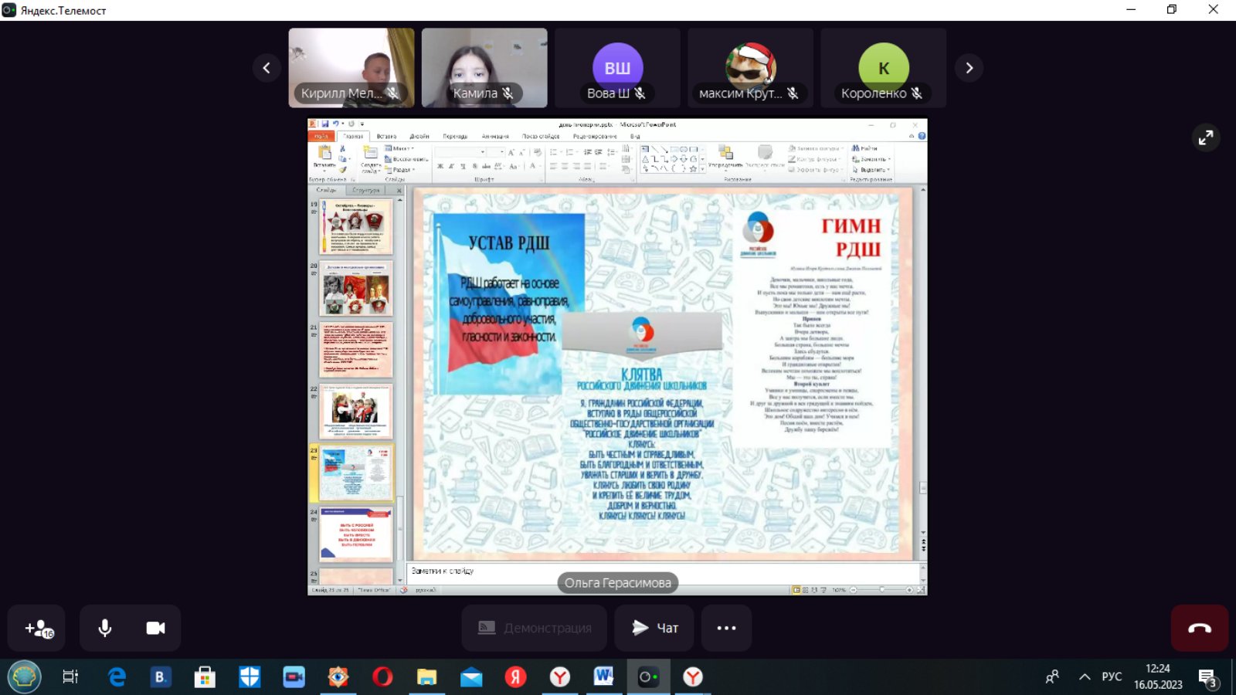Click normal view icon in status bar
Screen dimensions: 1236x695
[x=796, y=590]
